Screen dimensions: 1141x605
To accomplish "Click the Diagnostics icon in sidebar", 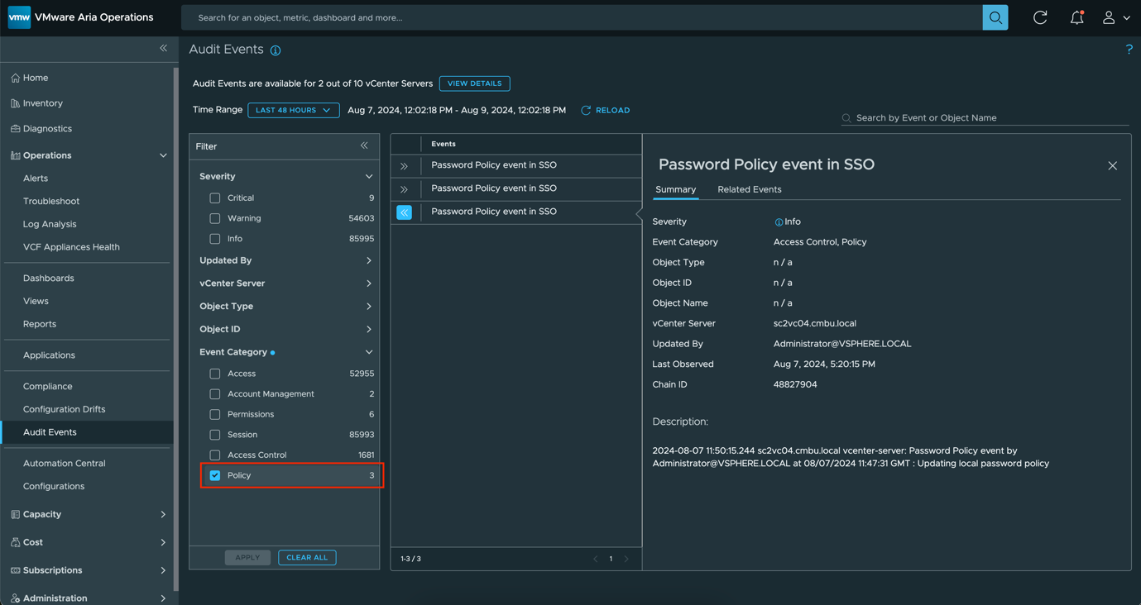I will 15,129.
